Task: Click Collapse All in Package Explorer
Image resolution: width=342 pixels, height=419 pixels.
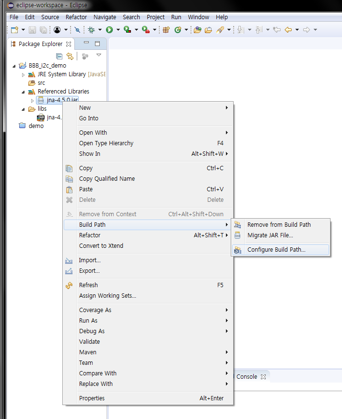Action: click(59, 56)
